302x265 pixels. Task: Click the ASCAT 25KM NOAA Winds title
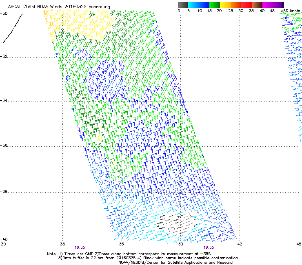[x=59, y=7]
